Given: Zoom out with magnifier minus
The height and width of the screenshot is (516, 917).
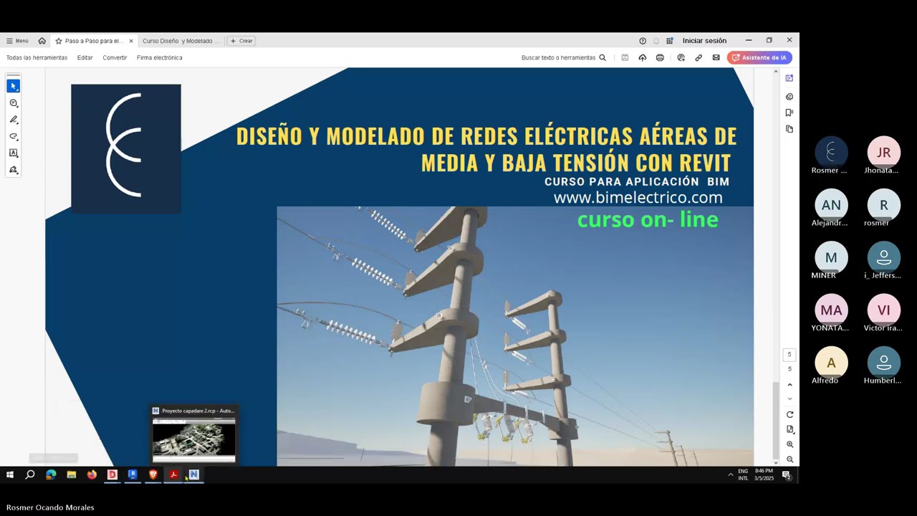Looking at the screenshot, I should [790, 459].
